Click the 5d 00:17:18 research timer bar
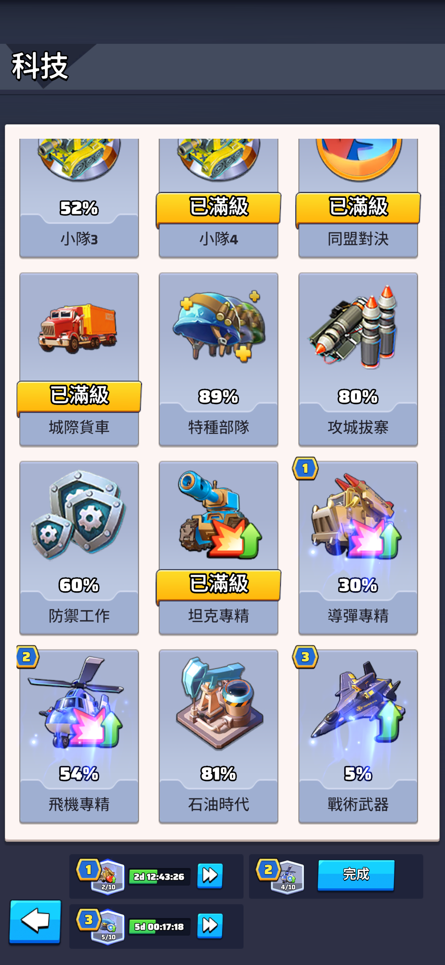The image size is (445, 965). (x=159, y=927)
